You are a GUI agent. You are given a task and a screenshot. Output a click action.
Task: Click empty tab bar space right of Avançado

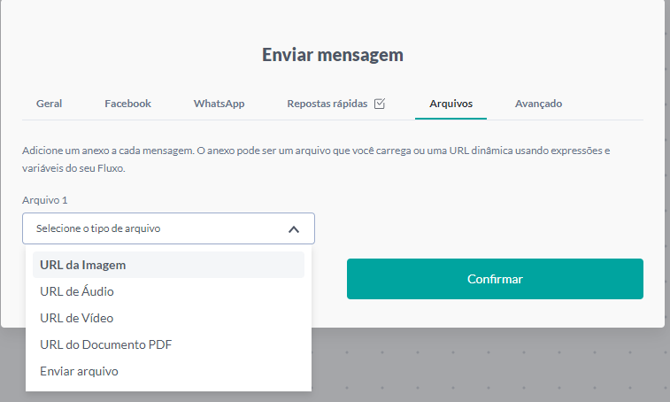(x=611, y=104)
